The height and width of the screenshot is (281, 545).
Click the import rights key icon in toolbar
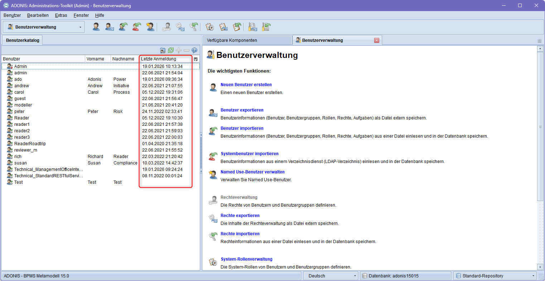point(194,27)
